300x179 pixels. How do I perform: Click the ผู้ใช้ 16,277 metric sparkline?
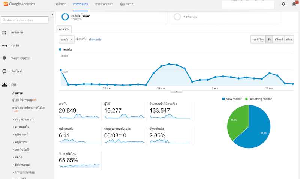pyautogui.click(x=124, y=116)
